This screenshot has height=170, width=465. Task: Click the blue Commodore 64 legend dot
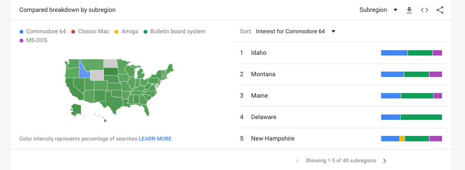point(21,31)
